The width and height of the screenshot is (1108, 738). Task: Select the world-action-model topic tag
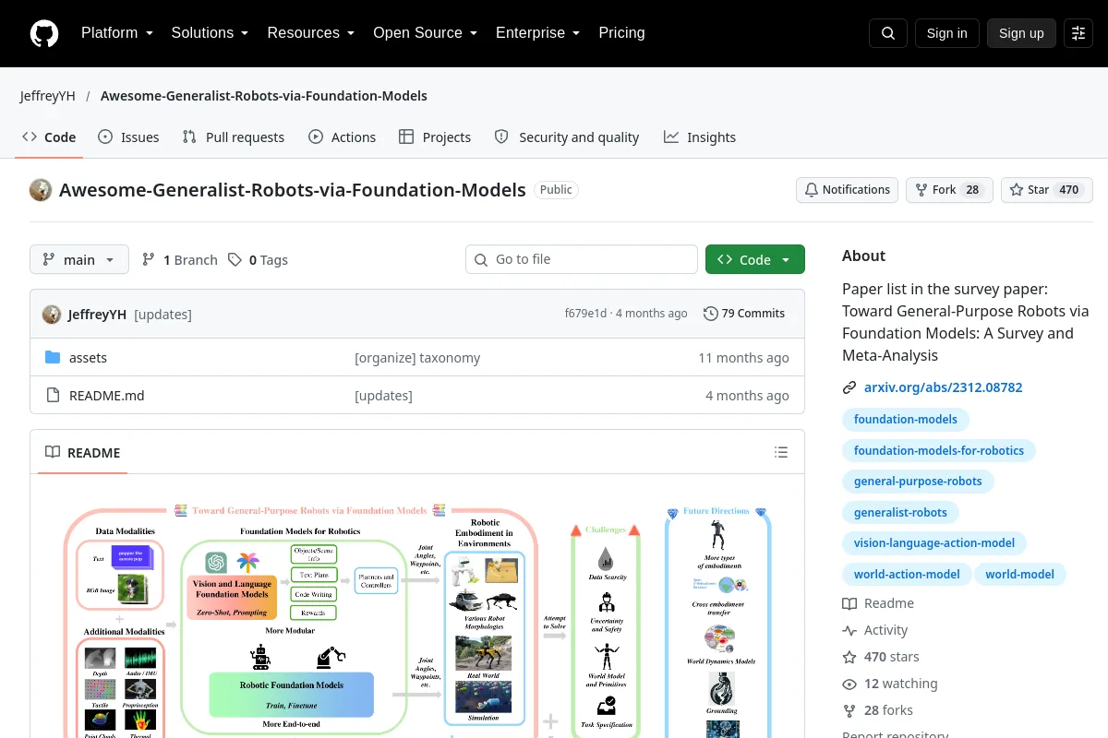pyautogui.click(x=907, y=574)
